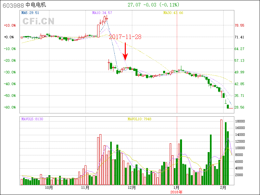This screenshot has height=195, width=260.
Task: Select the 11月 time axis label
Action: coord(85,188)
